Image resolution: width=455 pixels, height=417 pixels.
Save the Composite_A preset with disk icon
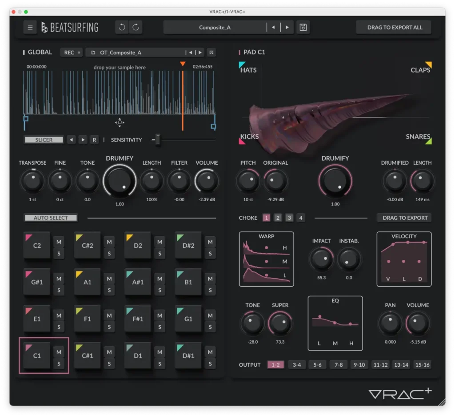[303, 27]
